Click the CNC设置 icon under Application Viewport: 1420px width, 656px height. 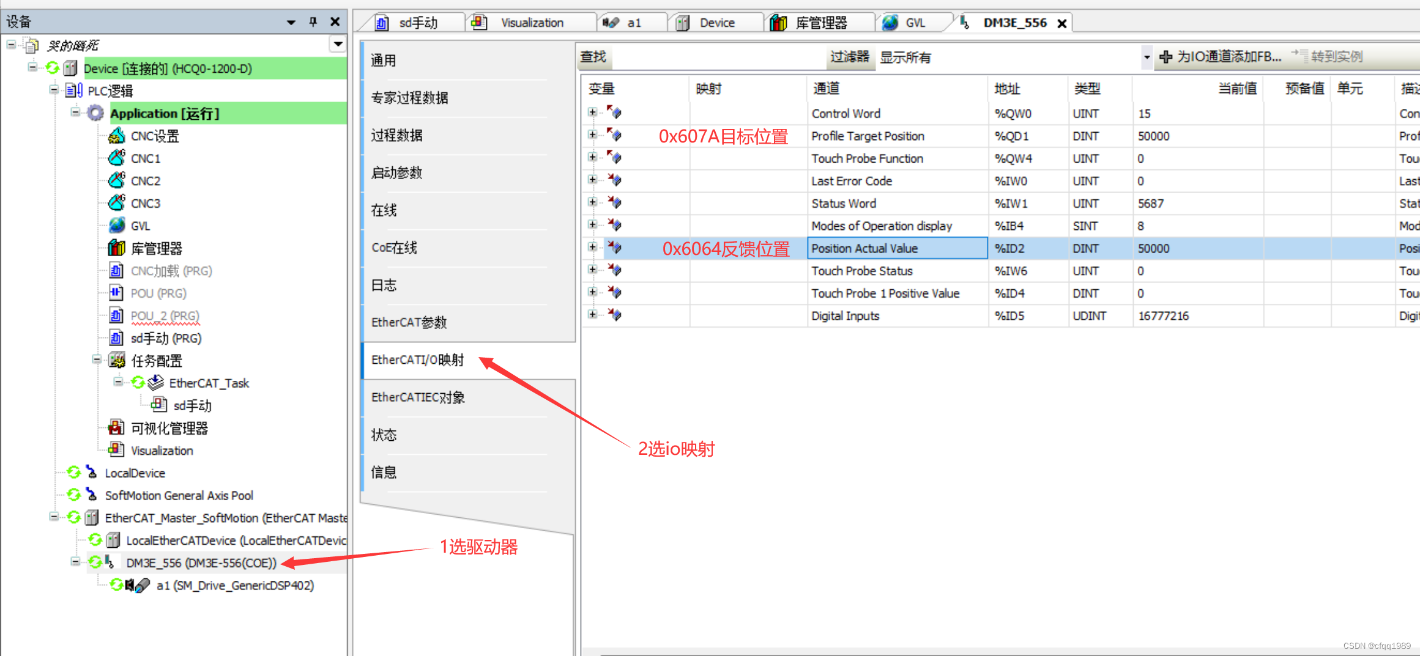pyautogui.click(x=117, y=136)
